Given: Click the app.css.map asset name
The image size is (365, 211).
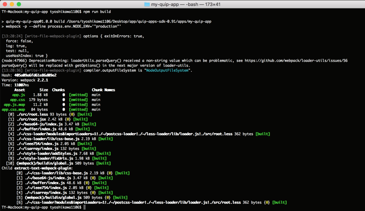Looking at the screenshot, I should 13,109.
